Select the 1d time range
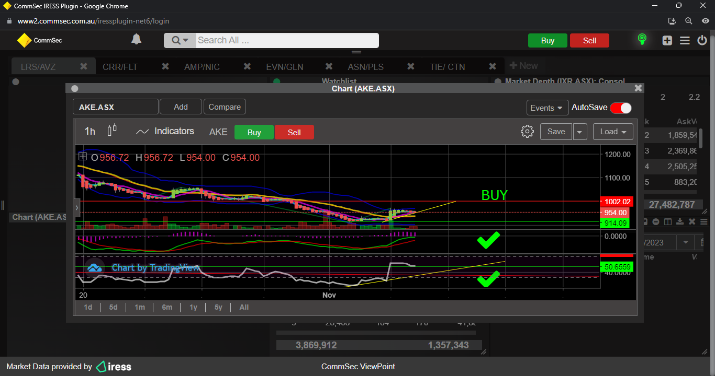 (x=88, y=307)
